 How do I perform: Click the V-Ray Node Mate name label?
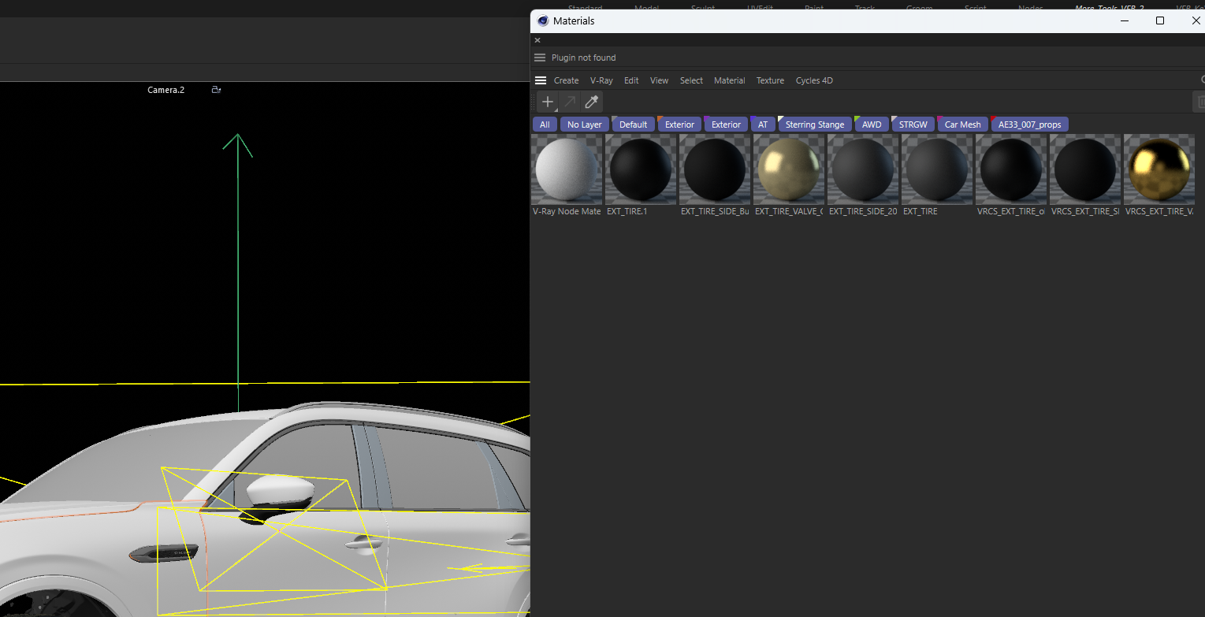[567, 211]
